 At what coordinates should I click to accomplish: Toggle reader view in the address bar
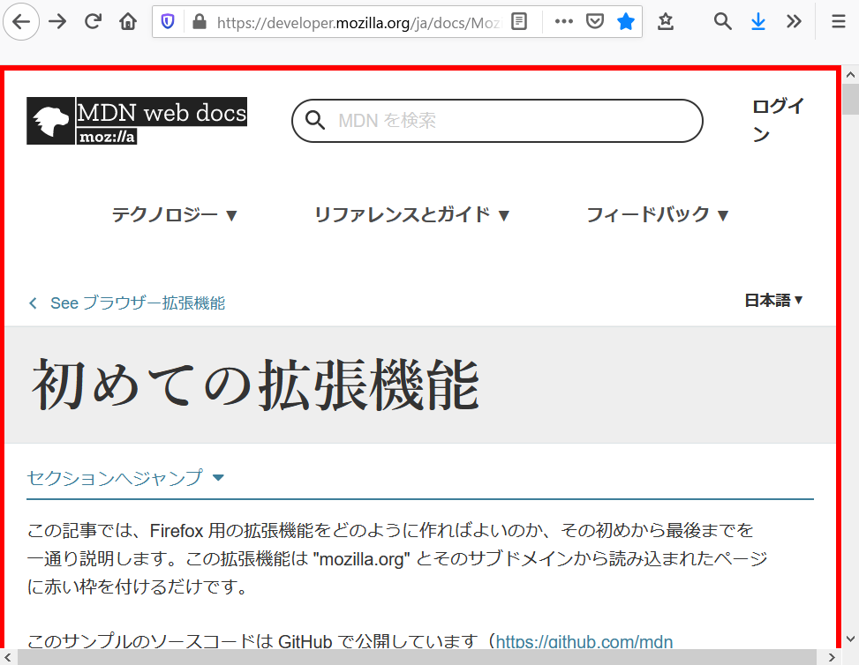pyautogui.click(x=519, y=22)
